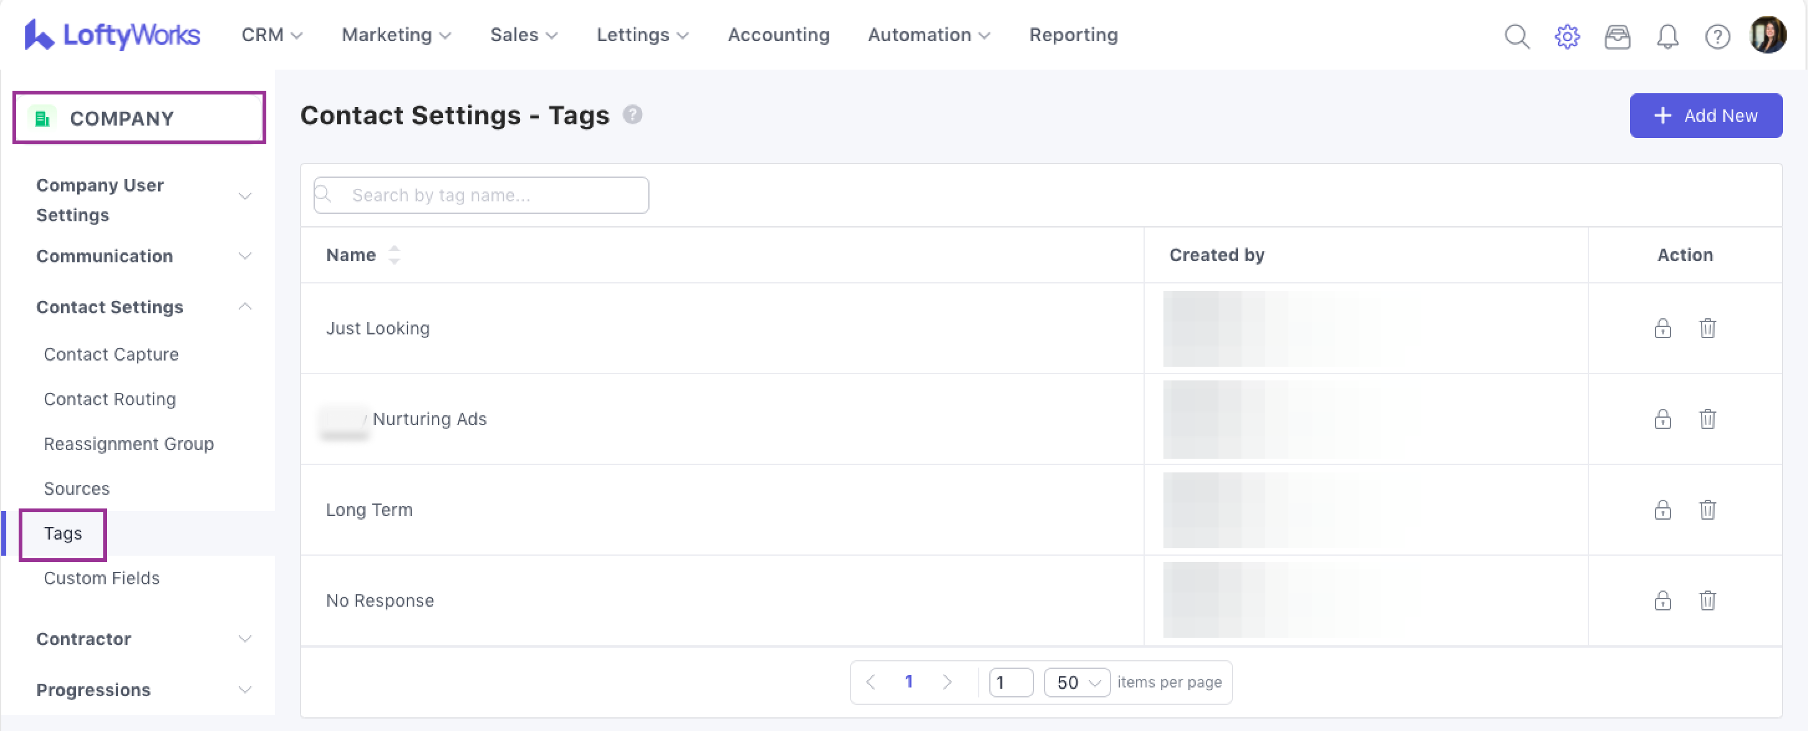Click the trash icon for Long Term
The image size is (1808, 731).
[x=1707, y=509]
